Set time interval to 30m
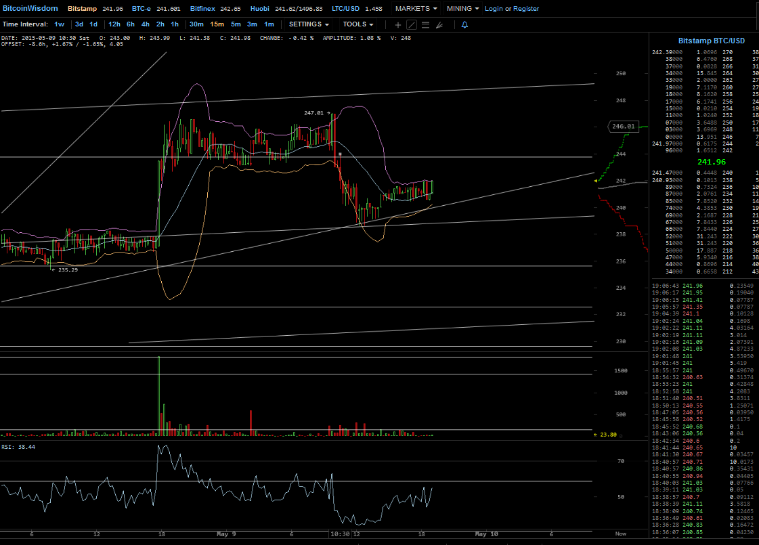 point(196,24)
